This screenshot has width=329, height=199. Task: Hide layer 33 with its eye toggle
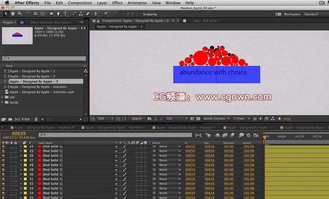click(x=3, y=188)
